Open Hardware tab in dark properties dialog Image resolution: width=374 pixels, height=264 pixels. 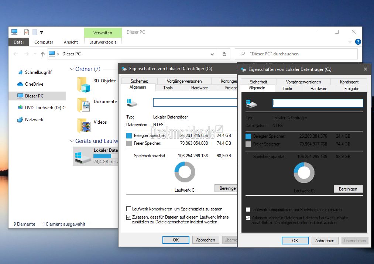[319, 89]
